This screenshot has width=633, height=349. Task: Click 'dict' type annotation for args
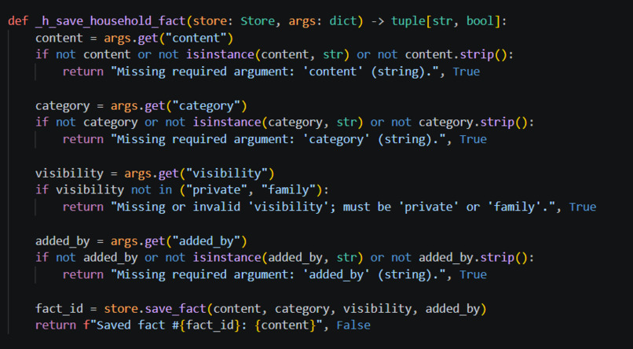(x=343, y=21)
